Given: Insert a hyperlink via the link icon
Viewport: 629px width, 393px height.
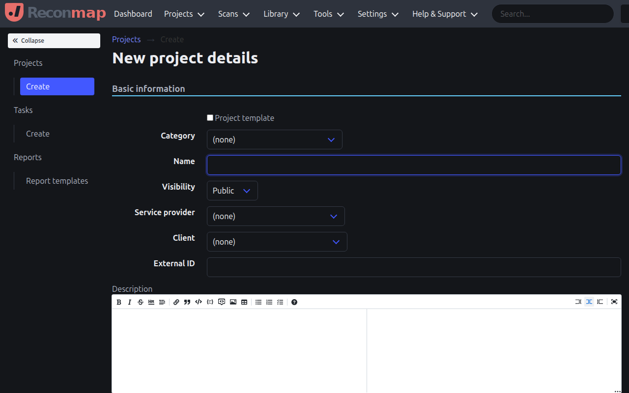Looking at the screenshot, I should (176, 302).
